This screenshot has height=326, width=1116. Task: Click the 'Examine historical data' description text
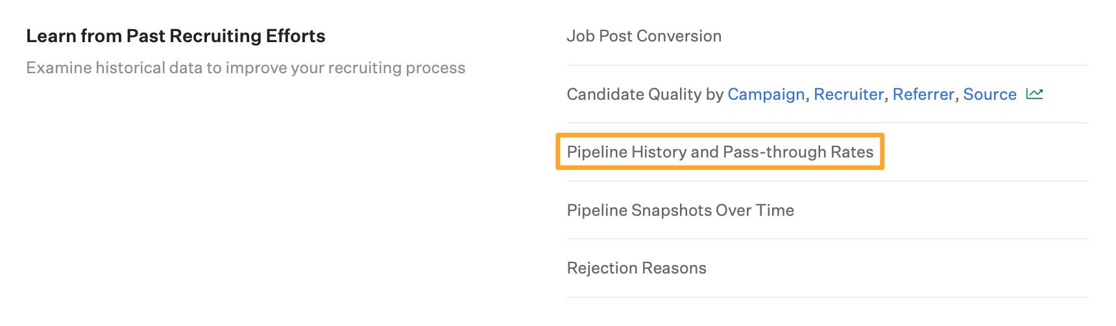246,67
